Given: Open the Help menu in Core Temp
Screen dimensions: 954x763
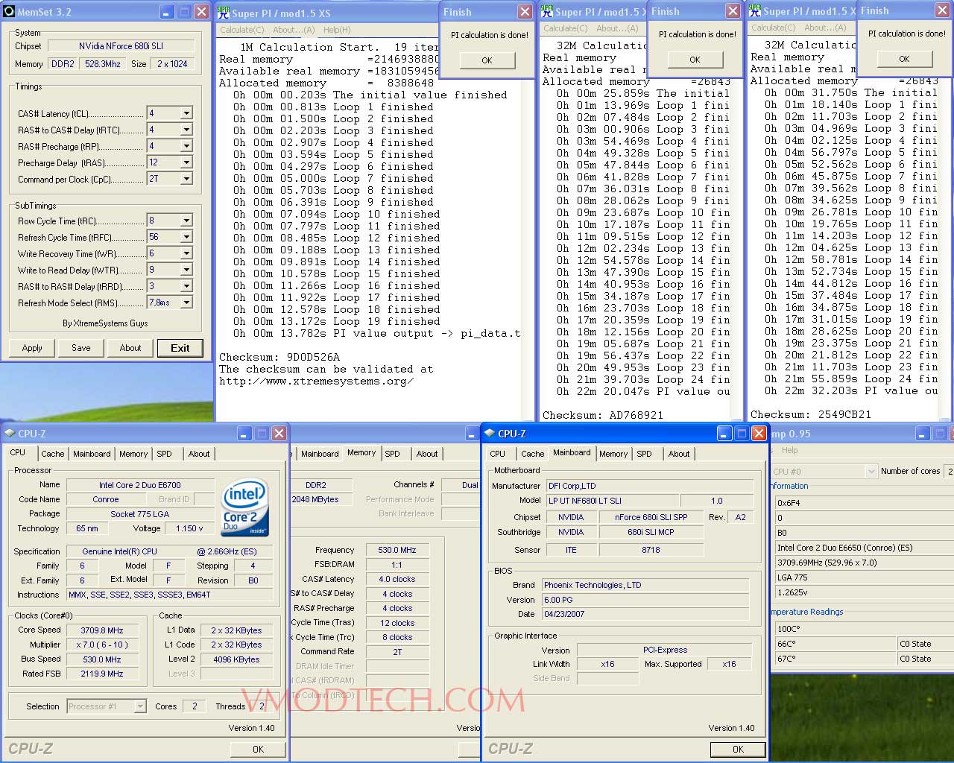Looking at the screenshot, I should click(790, 450).
